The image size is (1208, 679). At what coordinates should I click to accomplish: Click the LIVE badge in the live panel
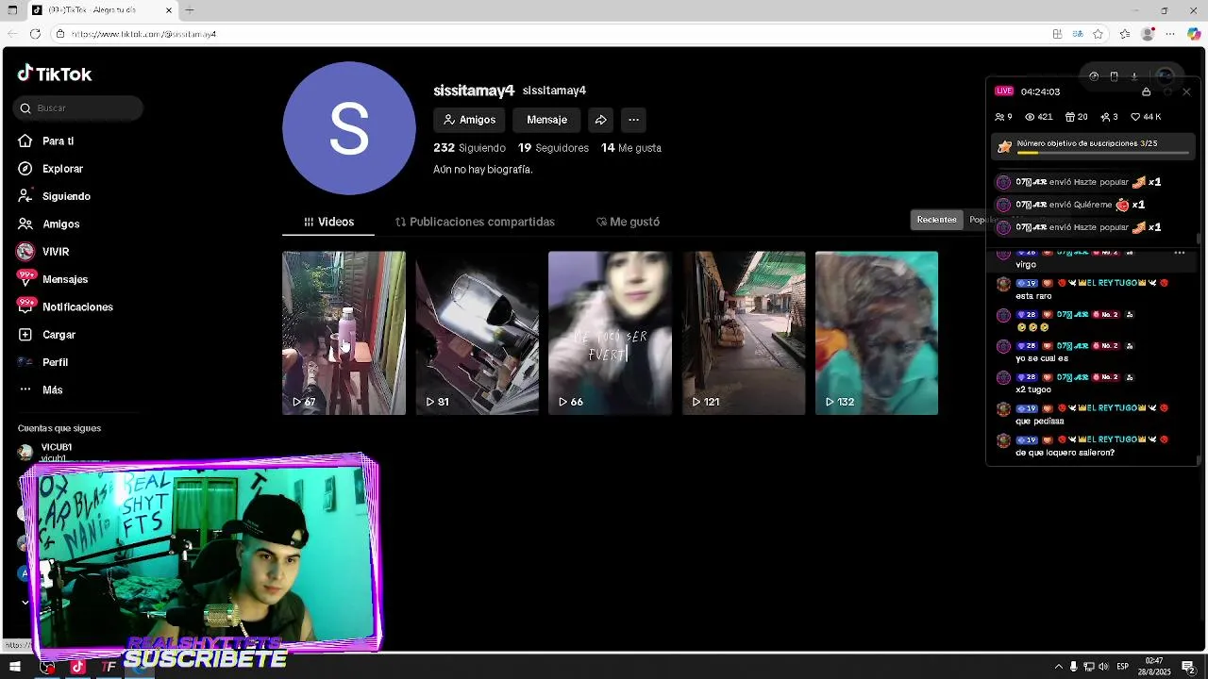(x=1004, y=91)
